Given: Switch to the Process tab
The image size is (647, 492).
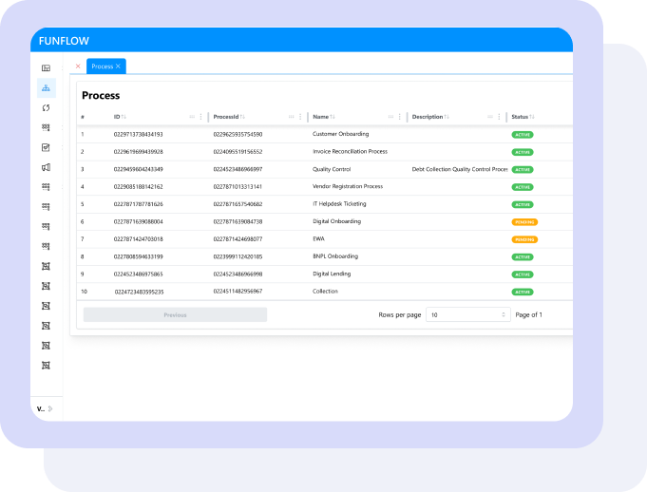Looking at the screenshot, I should click(x=102, y=66).
